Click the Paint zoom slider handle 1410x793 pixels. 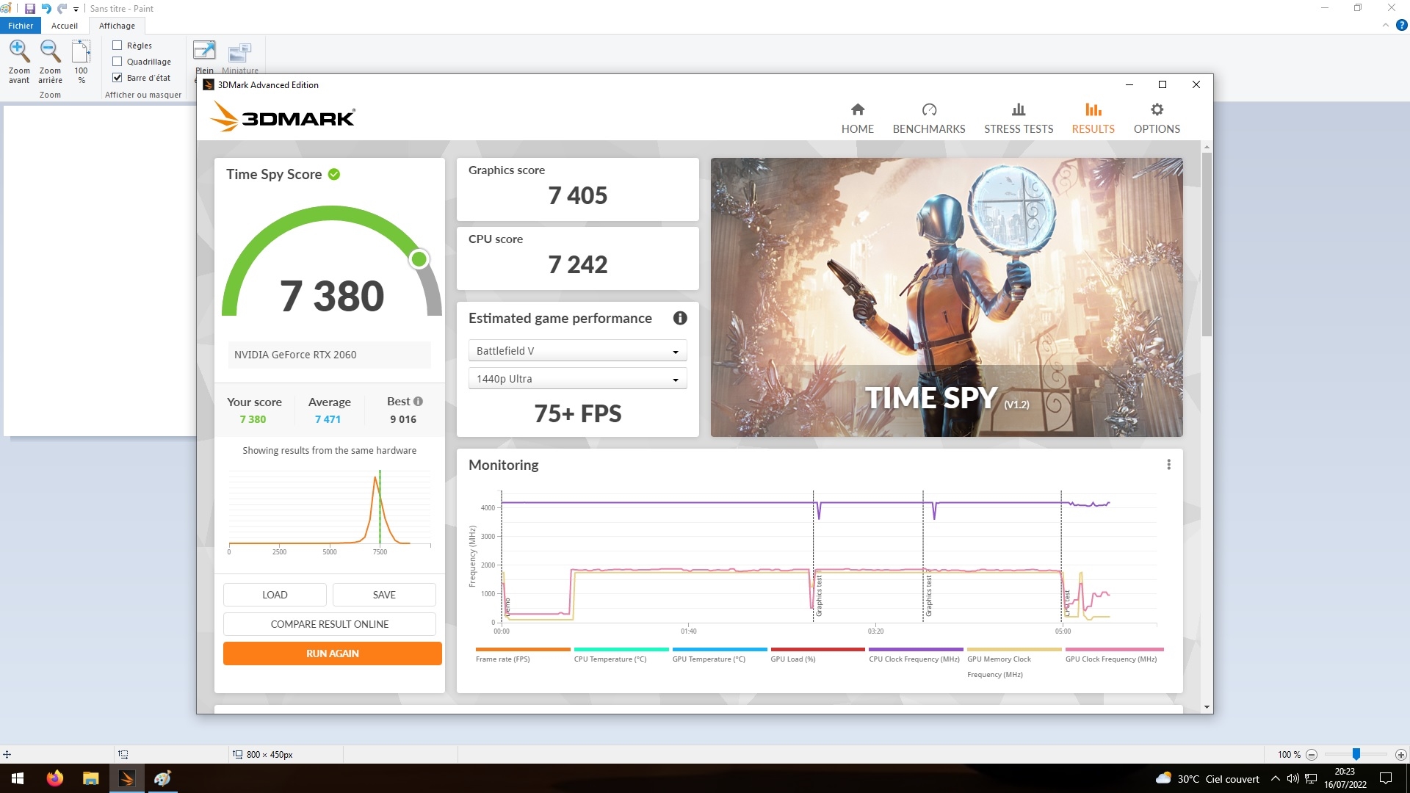[x=1356, y=754]
